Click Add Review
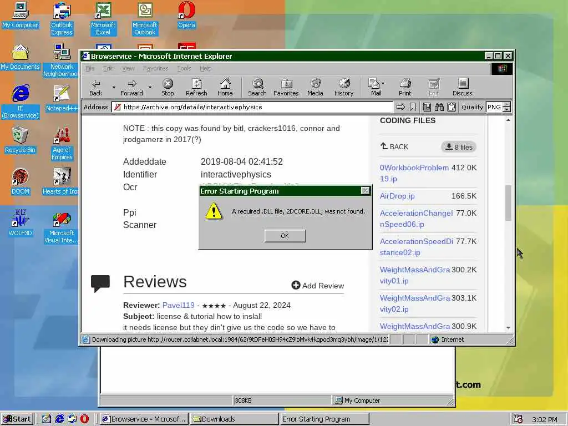This screenshot has width=568, height=426. click(318, 286)
